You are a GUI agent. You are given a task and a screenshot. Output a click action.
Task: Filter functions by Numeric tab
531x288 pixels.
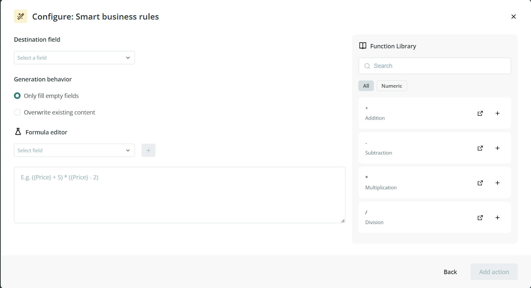[x=392, y=86]
